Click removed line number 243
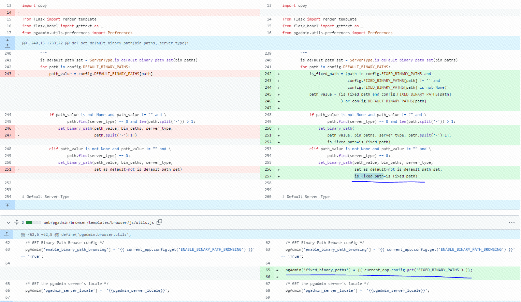The image size is (521, 302). point(8,74)
